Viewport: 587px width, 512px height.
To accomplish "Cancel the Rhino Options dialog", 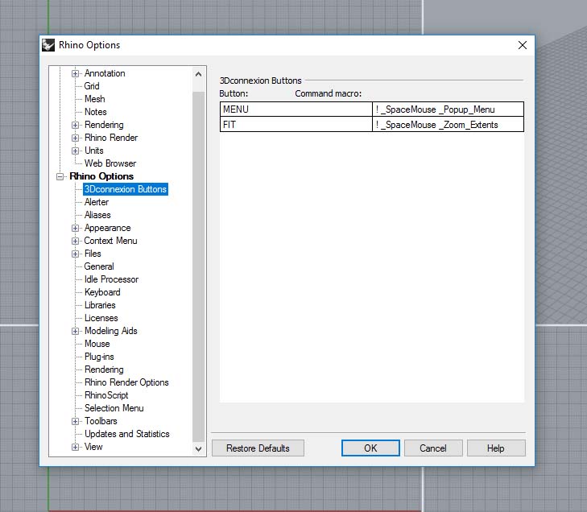I will [433, 448].
